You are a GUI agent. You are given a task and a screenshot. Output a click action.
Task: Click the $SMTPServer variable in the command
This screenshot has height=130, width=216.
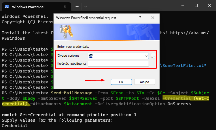83,98
